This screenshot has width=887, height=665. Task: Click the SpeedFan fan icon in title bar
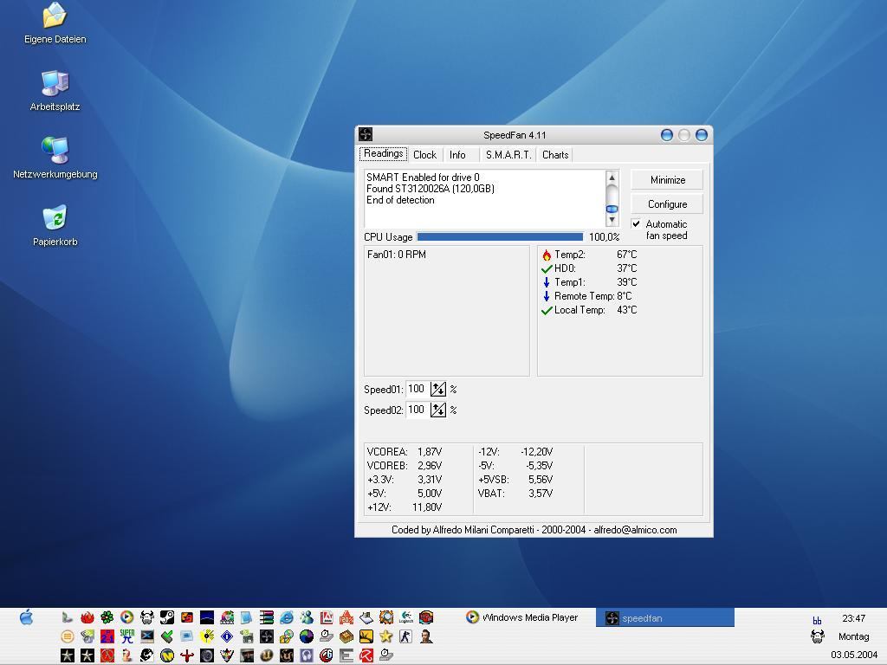[x=366, y=134]
